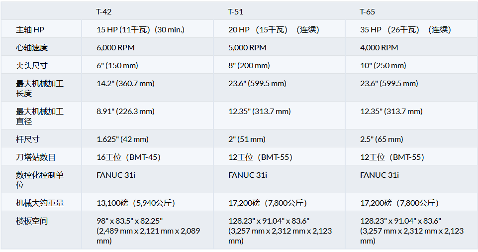
Task: Click the 最大机械加工长度 label
Action: pos(40,88)
